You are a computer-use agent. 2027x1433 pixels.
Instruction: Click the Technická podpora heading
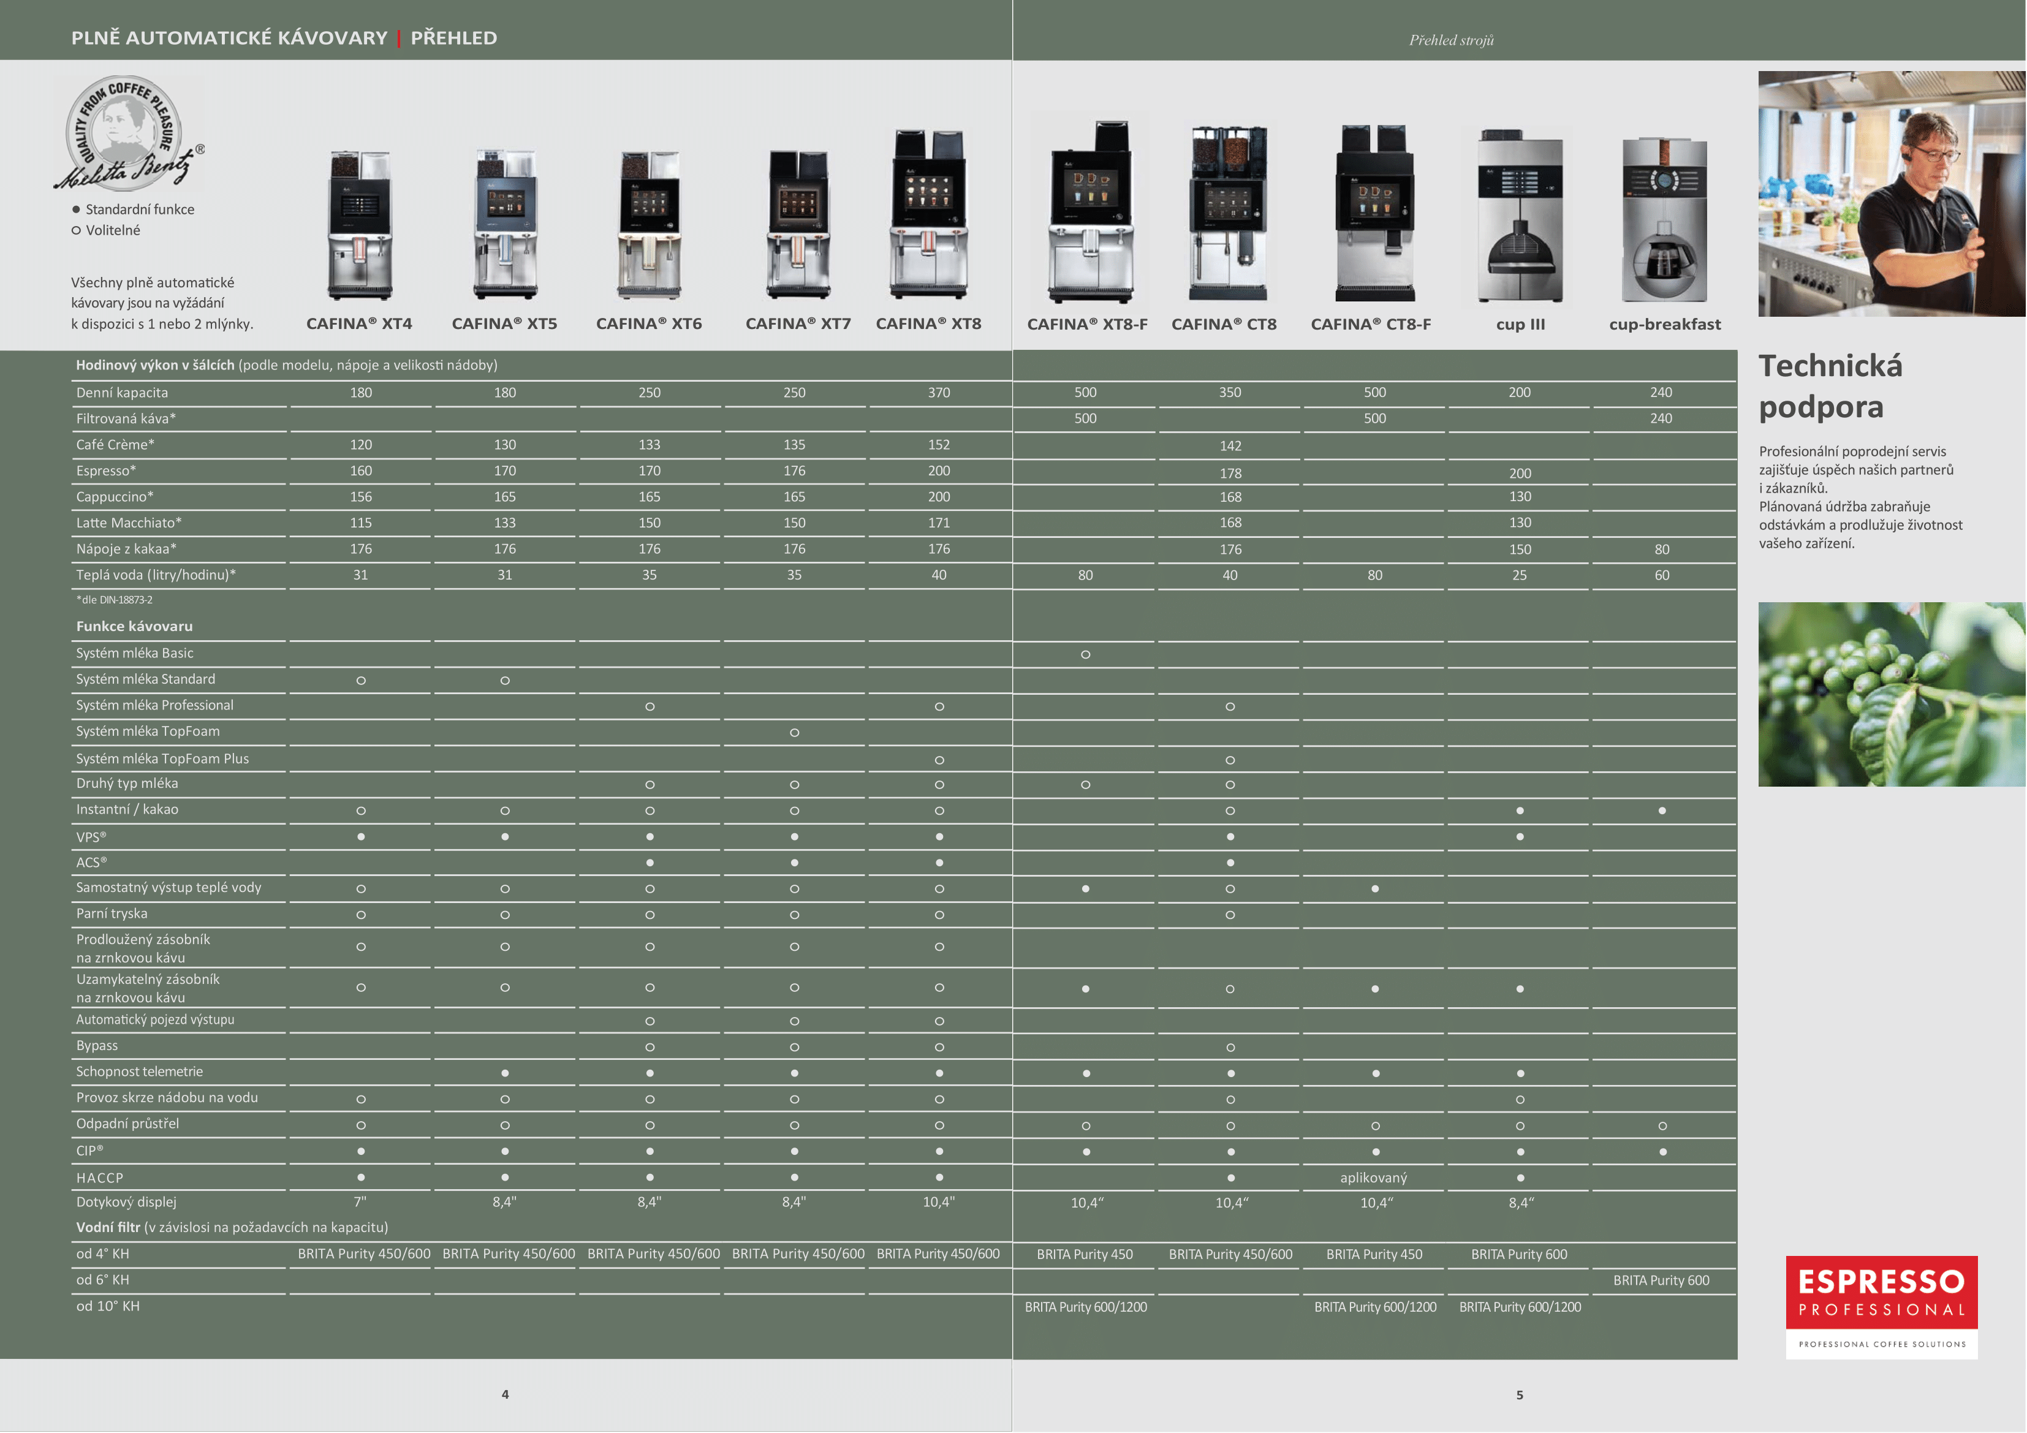(1831, 386)
